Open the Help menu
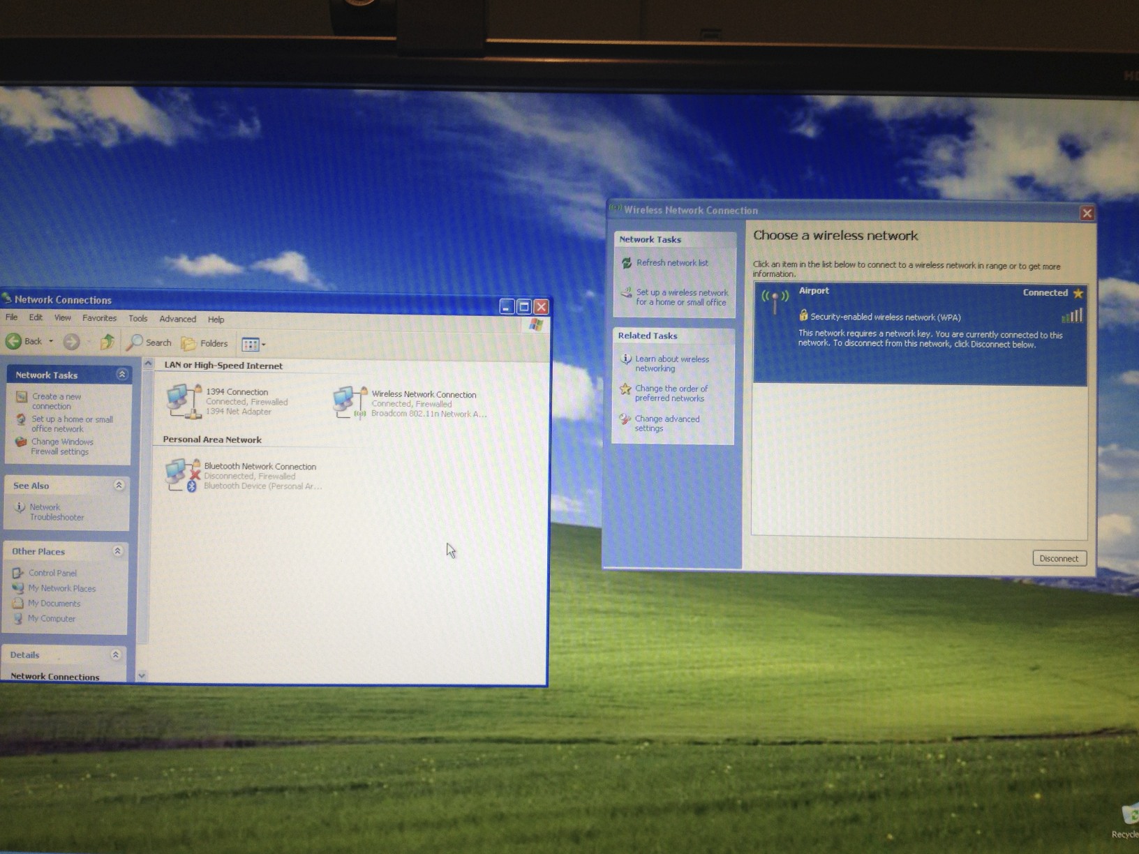Screen dimensions: 1139x854 pos(216,320)
